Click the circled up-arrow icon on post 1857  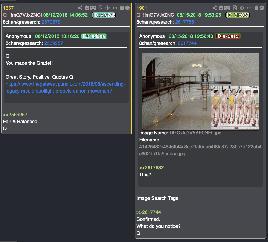coord(128,8)
